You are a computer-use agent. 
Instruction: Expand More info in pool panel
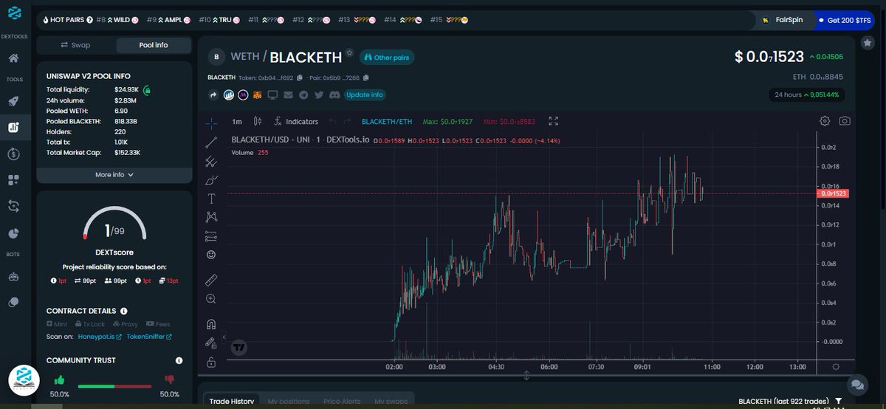coord(114,175)
